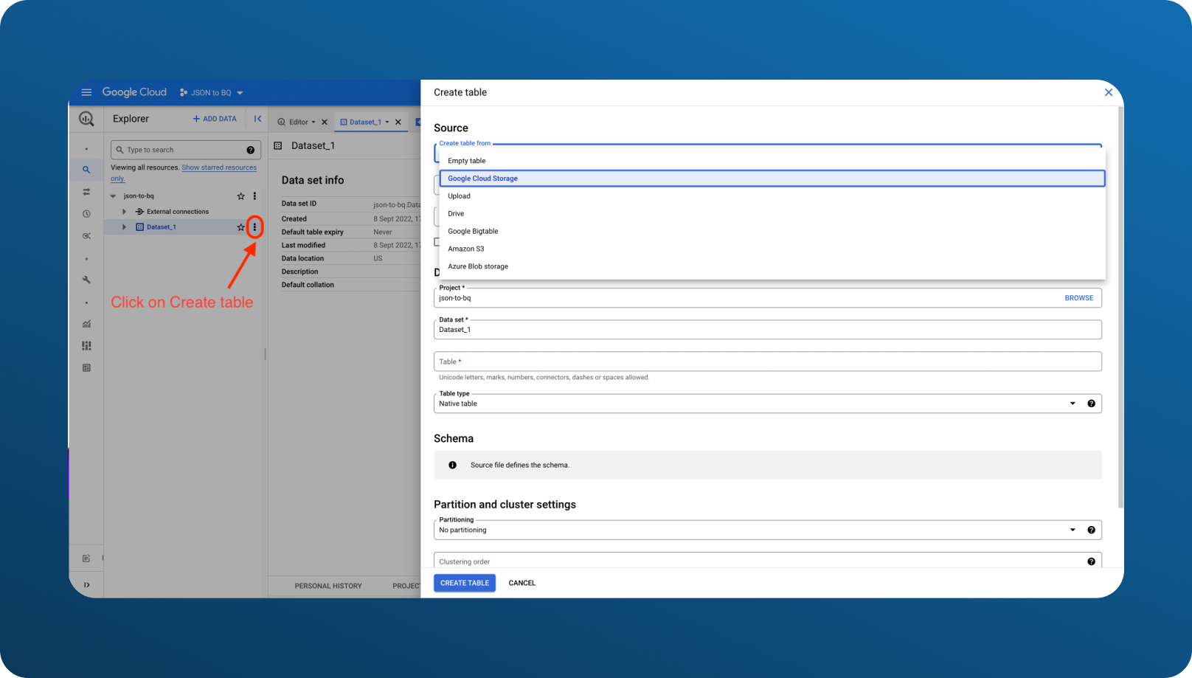Open json-to-bq project actions menu
Viewport: 1192px width, 678px height.
[254, 196]
